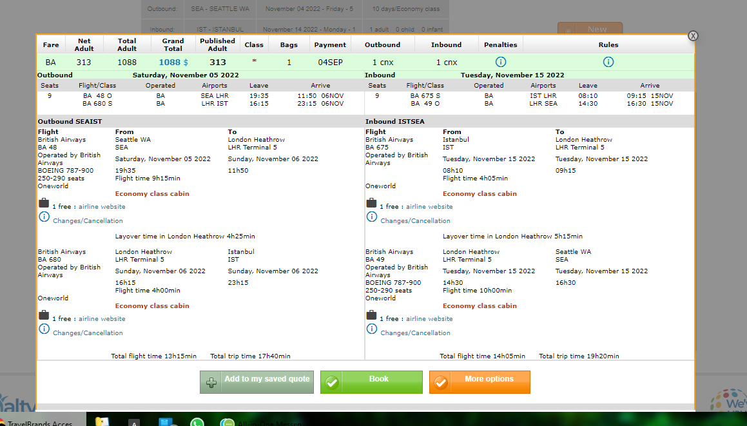Screen dimensions: 747x426
Task: Click info icon for BA 675 Changes/Cancellation
Action: 371,217
